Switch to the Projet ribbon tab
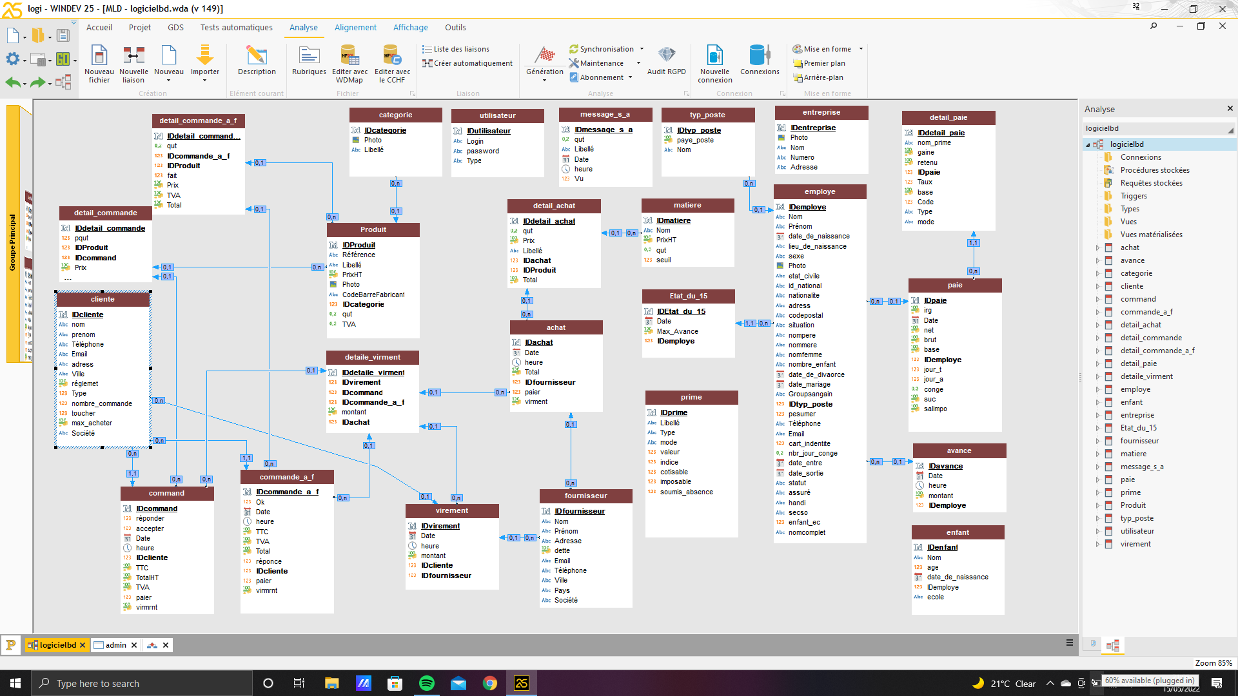 click(139, 27)
